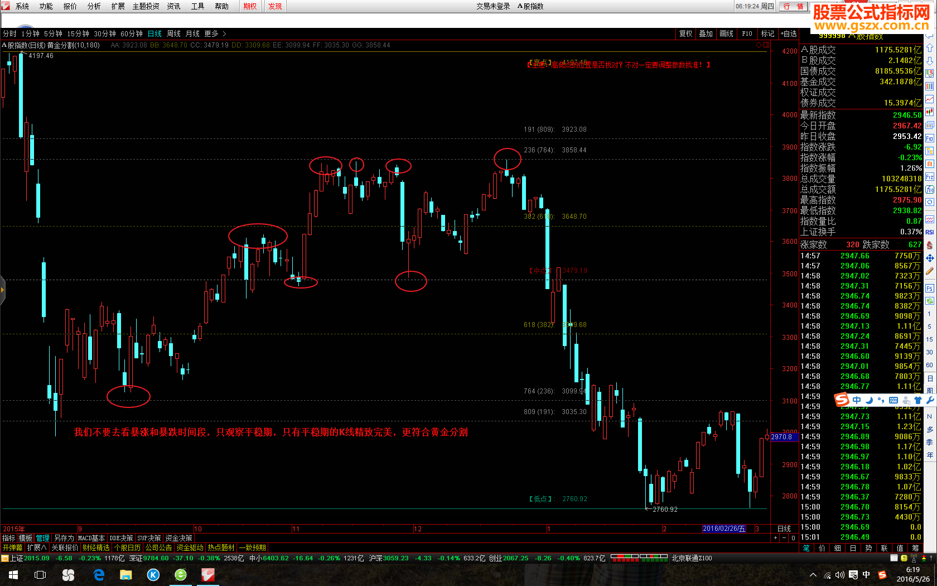
Task: Select the 资金决策 indicator tab
Action: click(178, 538)
